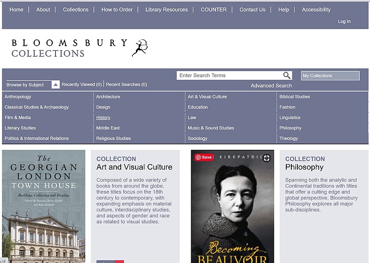
Task: Browse the Anthropology subject
Action: [18, 97]
